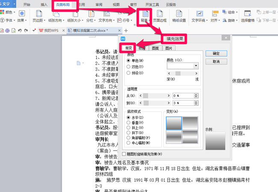The height and width of the screenshot is (192, 278).
Task: Open the 云服务 cloud services tab
Action: (x=171, y=5)
